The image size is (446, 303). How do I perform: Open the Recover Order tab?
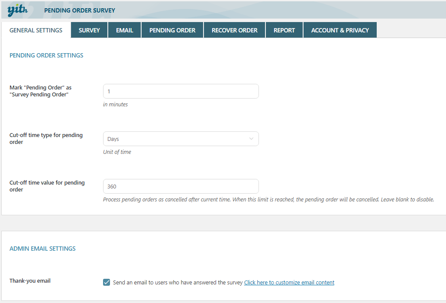[234, 30]
